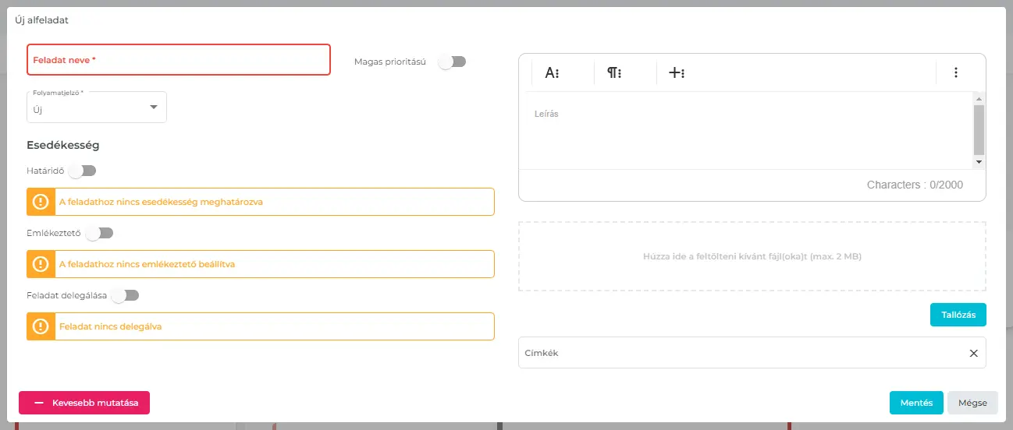Open the insert (plus) options icon

[677, 73]
